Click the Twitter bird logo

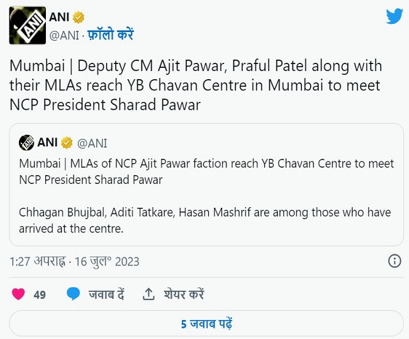pyautogui.click(x=394, y=16)
